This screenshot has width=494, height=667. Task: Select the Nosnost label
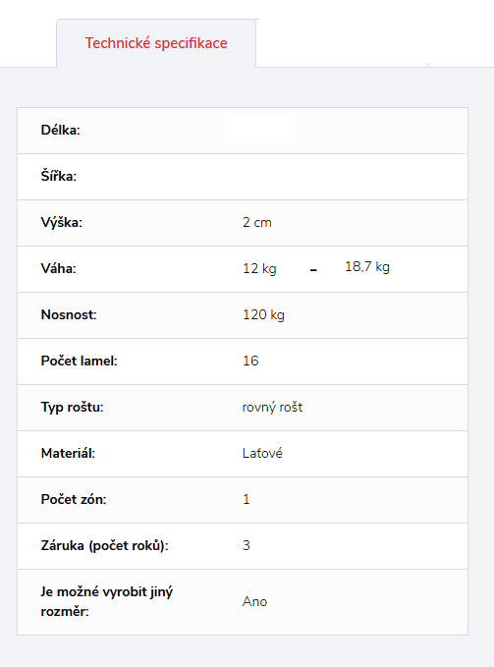click(69, 314)
